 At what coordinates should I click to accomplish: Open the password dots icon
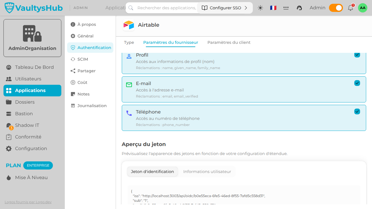(x=286, y=8)
